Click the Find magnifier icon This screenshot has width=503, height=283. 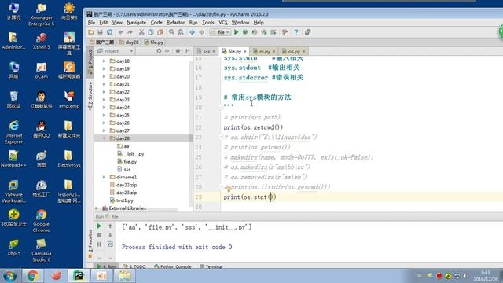(x=171, y=32)
